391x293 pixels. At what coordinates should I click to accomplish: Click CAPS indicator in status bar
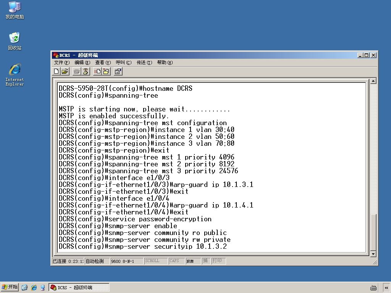coord(176,261)
